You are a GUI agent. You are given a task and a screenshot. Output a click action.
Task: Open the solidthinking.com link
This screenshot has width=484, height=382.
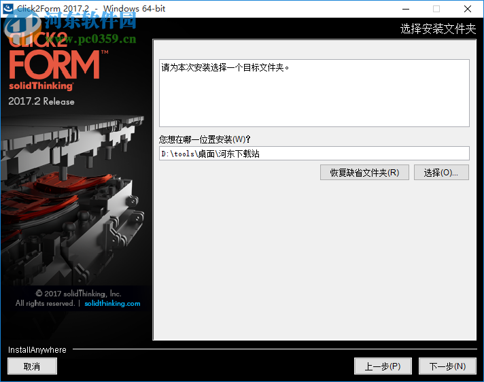click(112, 303)
